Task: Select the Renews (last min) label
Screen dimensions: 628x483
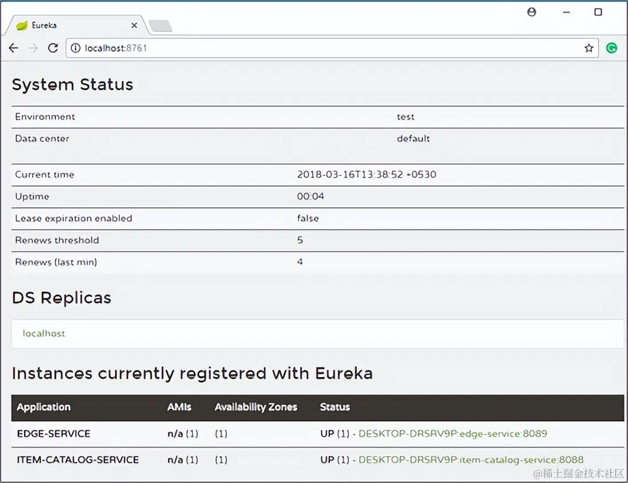Action: tap(56, 262)
